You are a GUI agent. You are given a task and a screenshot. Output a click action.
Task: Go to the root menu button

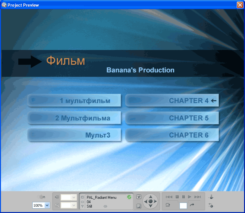pos(139,206)
